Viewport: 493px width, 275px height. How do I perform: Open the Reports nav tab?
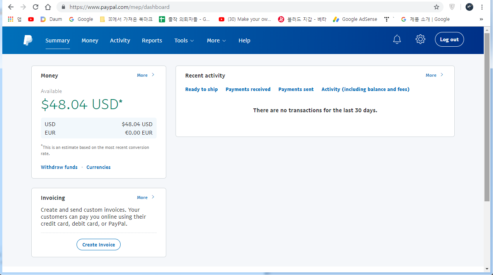click(152, 40)
